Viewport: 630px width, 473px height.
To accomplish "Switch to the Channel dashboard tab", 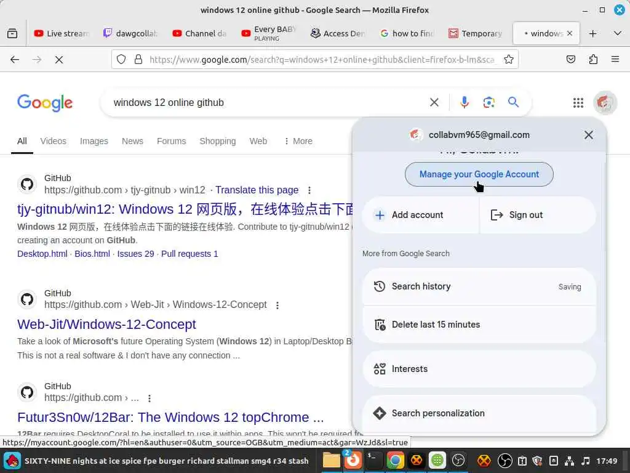I will [199, 33].
